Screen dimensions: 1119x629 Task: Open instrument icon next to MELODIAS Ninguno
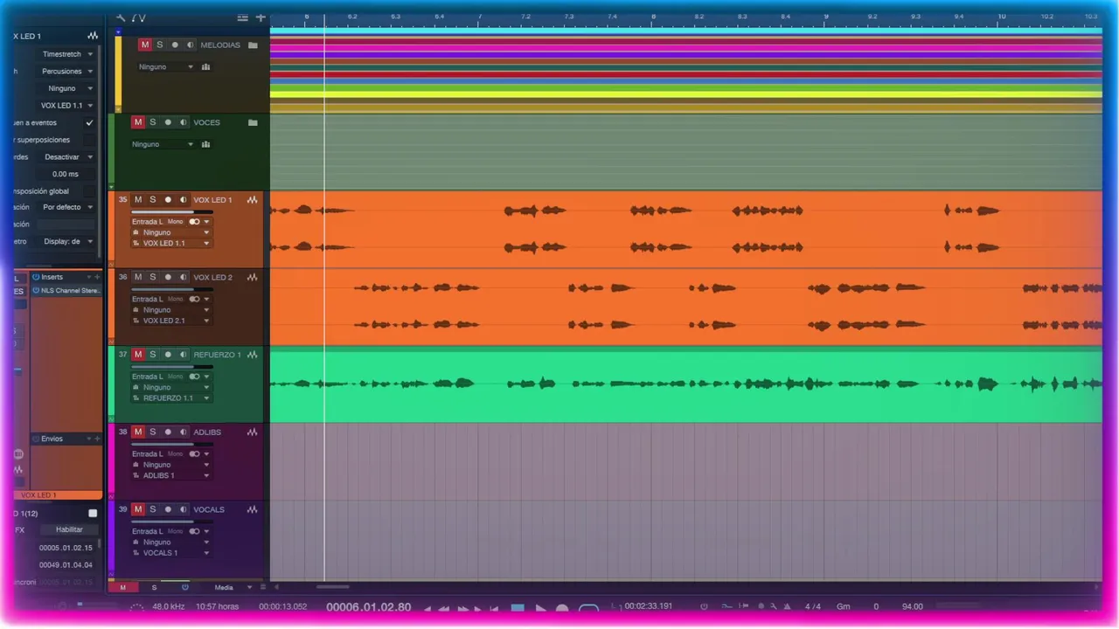click(206, 66)
